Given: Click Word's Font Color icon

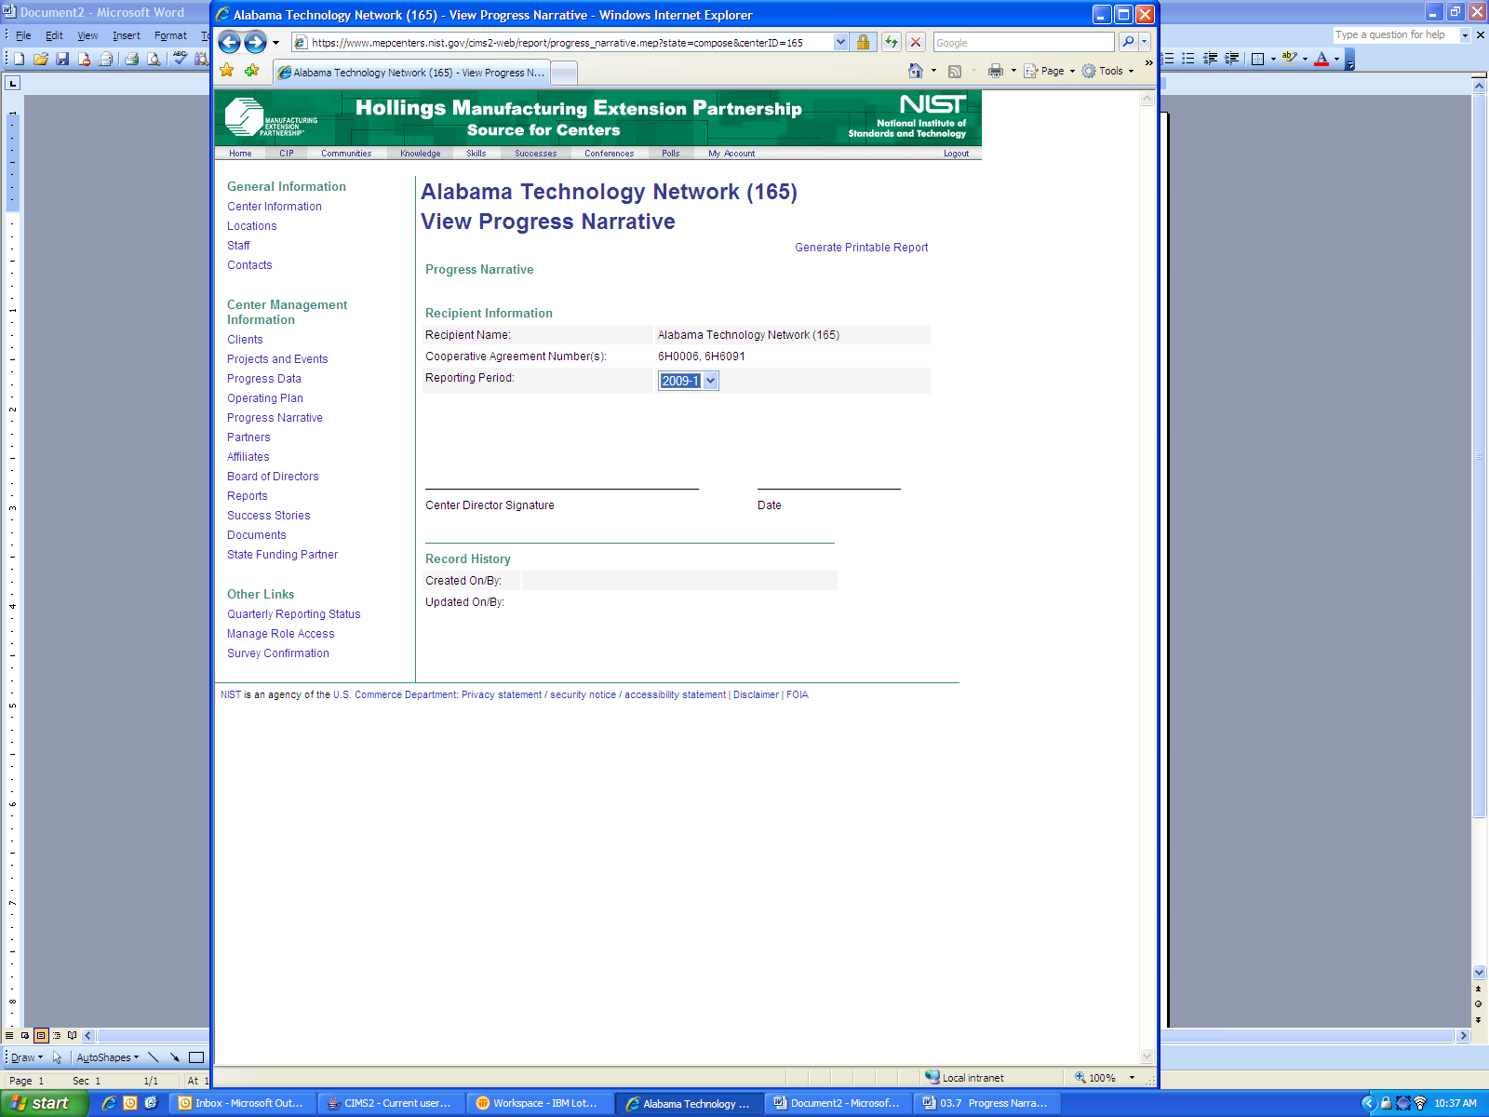Looking at the screenshot, I should [x=1321, y=59].
